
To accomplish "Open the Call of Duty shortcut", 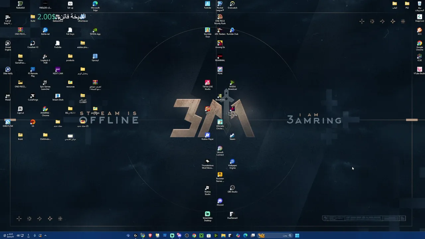I will coord(8,19).
